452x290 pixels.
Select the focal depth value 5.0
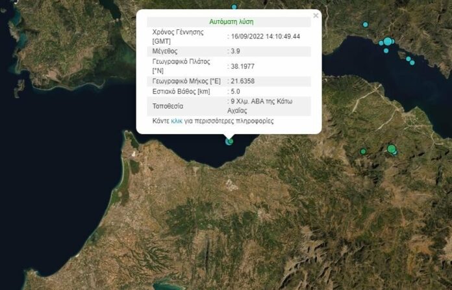tap(236, 92)
